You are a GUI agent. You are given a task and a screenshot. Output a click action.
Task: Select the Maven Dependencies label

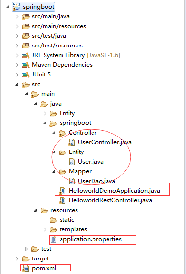pyautogui.click(x=62, y=65)
